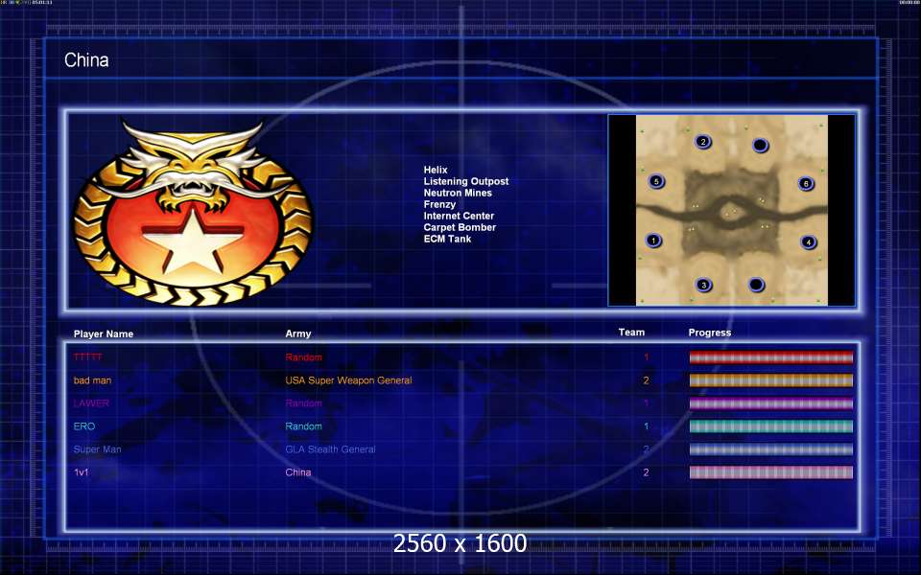Click the Progress column header
The image size is (921, 575).
click(x=710, y=333)
